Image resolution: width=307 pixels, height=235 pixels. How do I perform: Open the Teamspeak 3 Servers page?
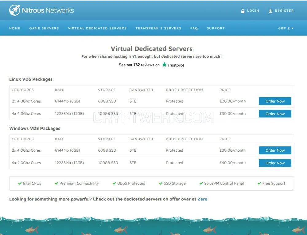(158, 28)
